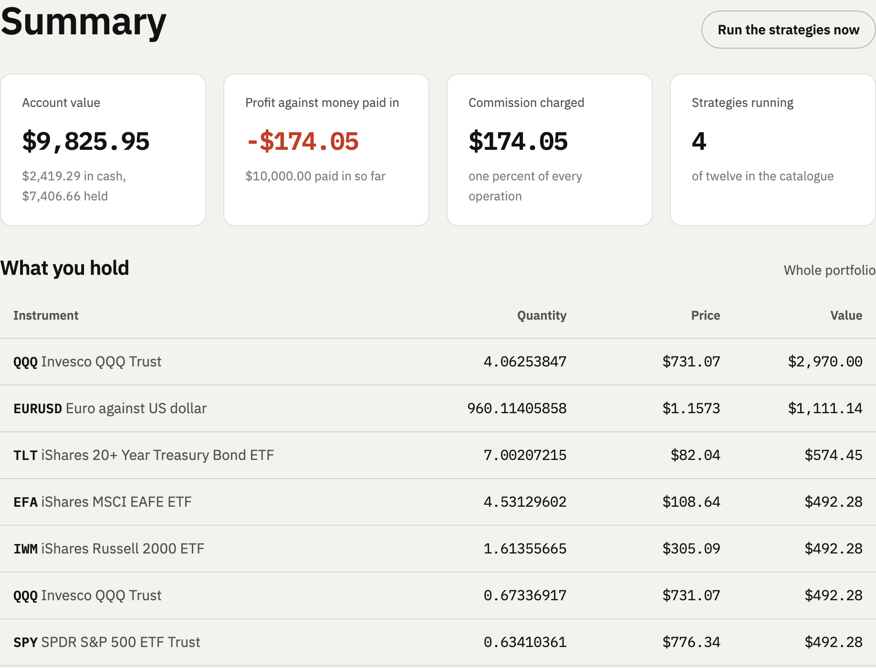
Task: Click the Profit against money paid in label
Action: pyautogui.click(x=322, y=103)
